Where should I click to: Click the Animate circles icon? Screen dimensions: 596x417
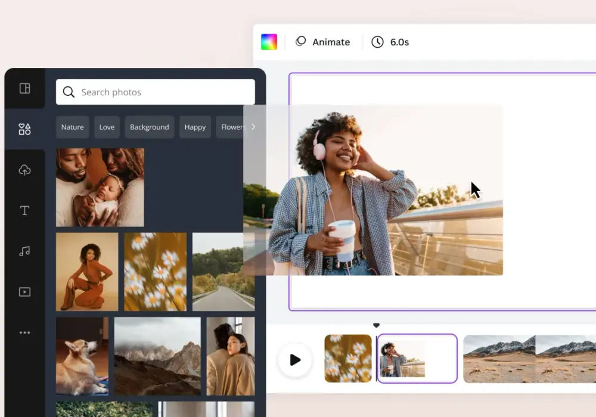(300, 41)
